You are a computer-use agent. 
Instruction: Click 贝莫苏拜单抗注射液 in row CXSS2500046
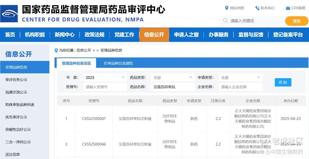coord(135,144)
